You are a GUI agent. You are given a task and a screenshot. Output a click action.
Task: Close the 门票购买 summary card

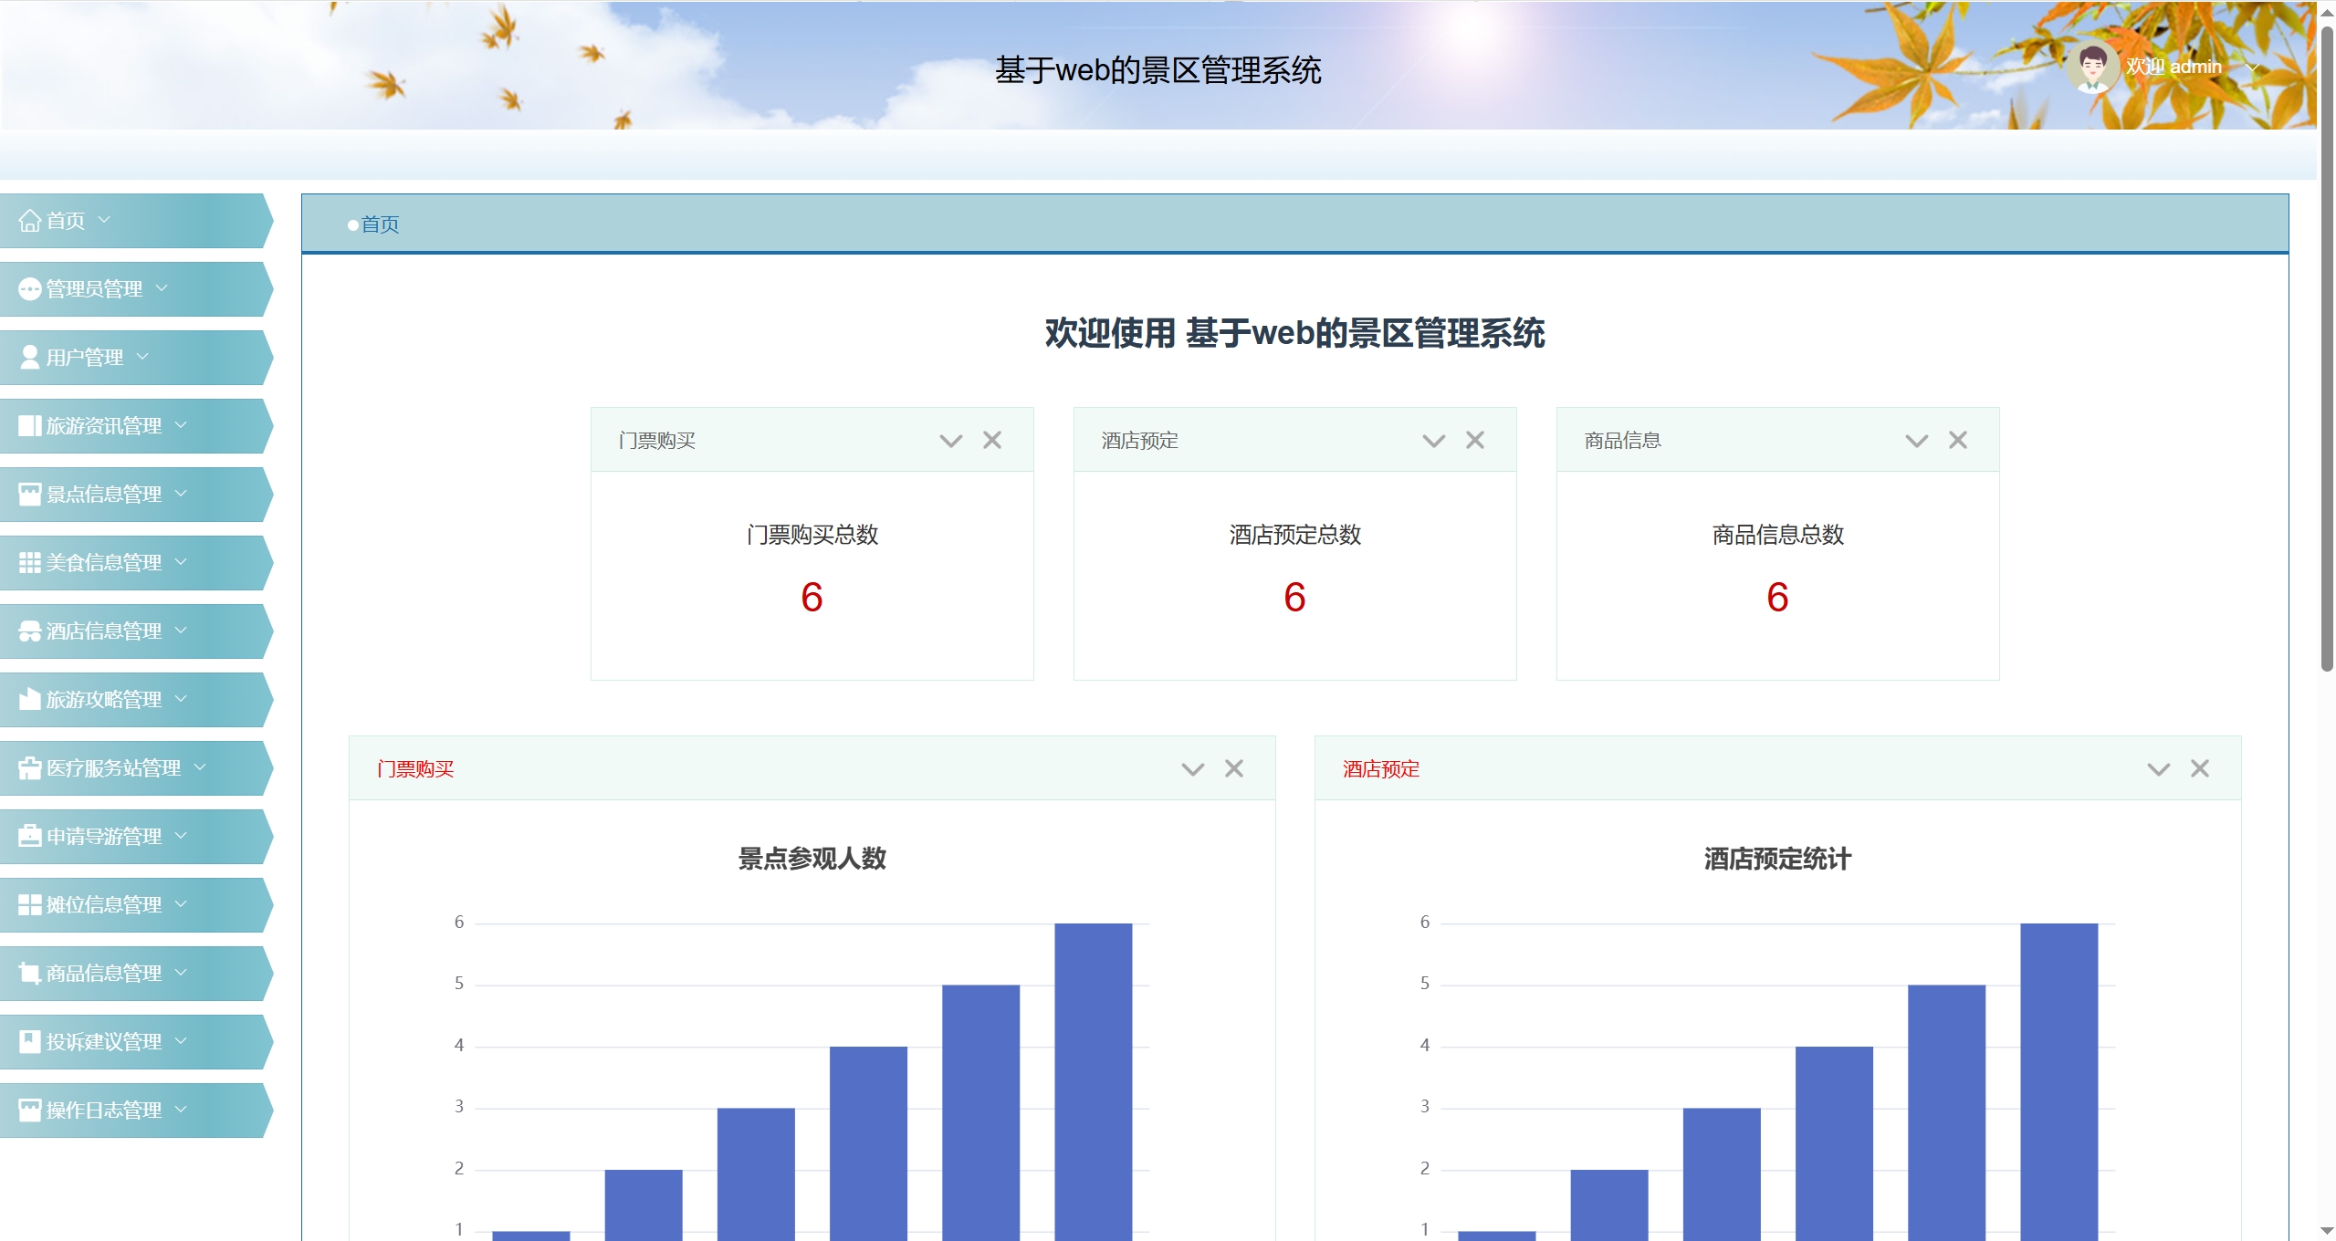992,440
